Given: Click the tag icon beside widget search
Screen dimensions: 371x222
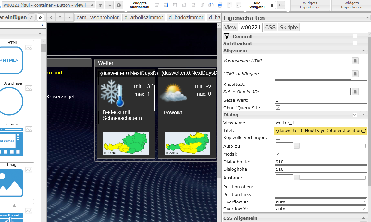Looking at the screenshot, I should click(40, 17).
